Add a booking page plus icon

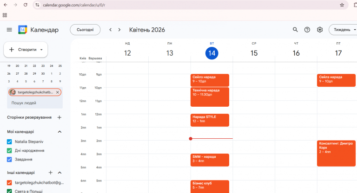click(x=59, y=117)
